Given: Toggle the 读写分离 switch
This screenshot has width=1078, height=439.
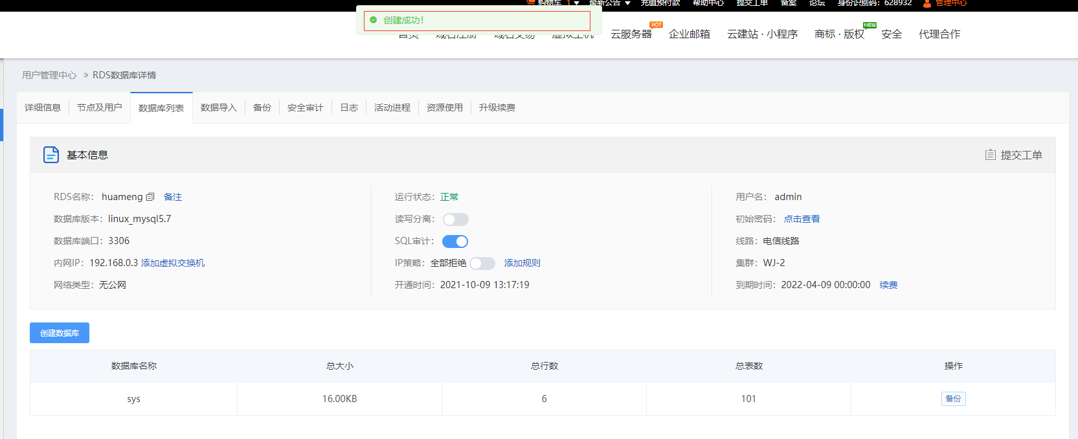Looking at the screenshot, I should pos(456,219).
